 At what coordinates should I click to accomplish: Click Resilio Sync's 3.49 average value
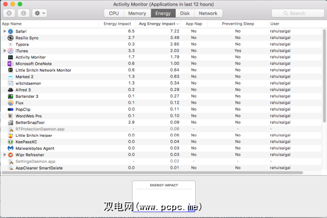click(x=175, y=37)
